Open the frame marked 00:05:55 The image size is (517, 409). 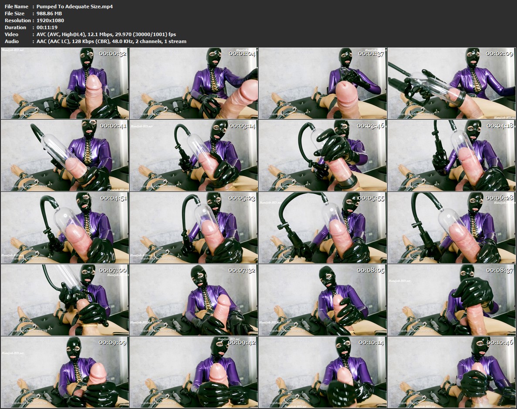pyautogui.click(x=323, y=228)
